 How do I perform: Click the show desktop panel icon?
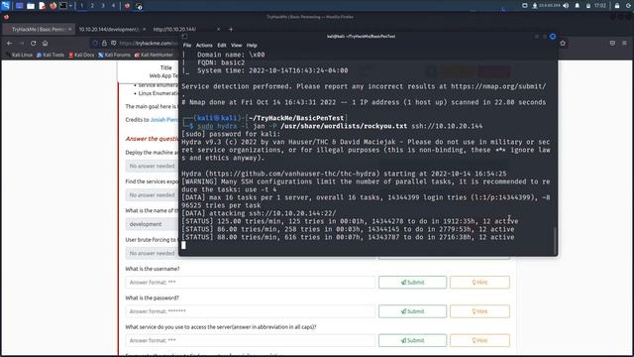pos(19,6)
